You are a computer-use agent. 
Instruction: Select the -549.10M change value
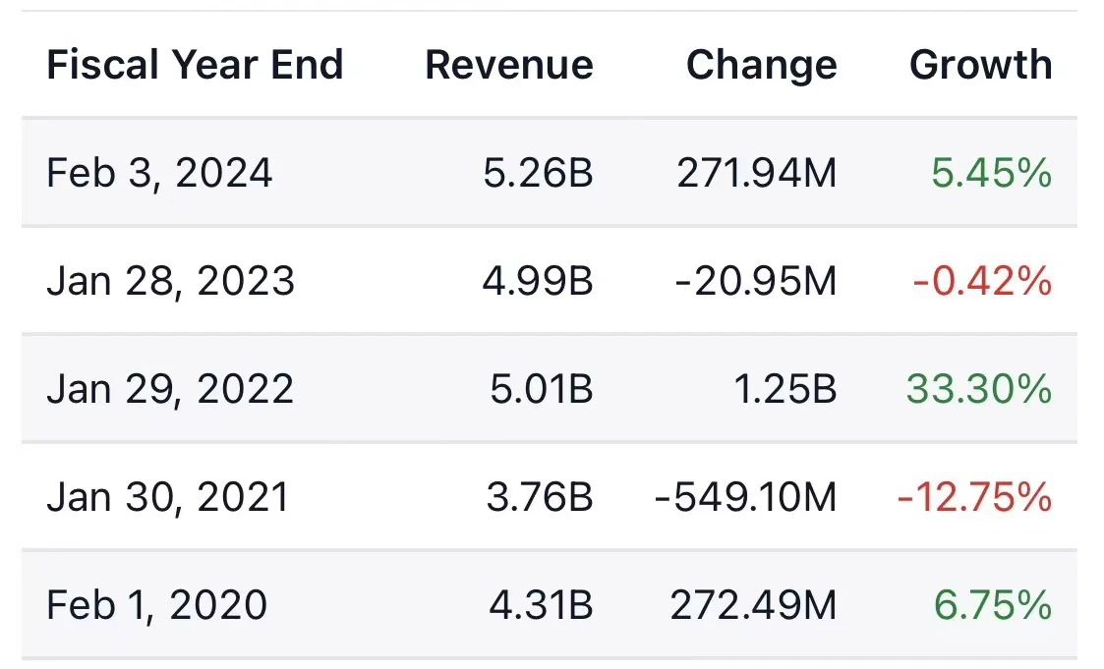tap(745, 497)
